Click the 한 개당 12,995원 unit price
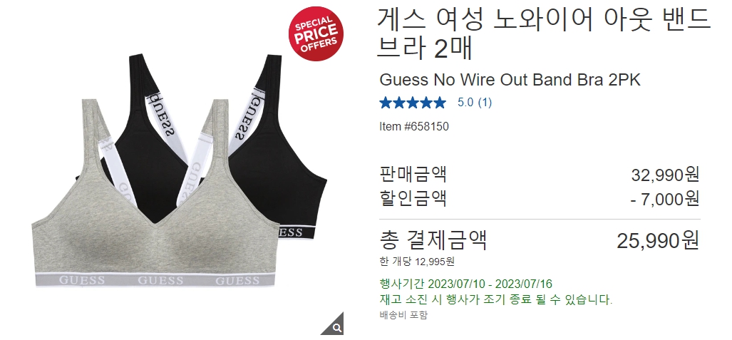 [x=417, y=262]
